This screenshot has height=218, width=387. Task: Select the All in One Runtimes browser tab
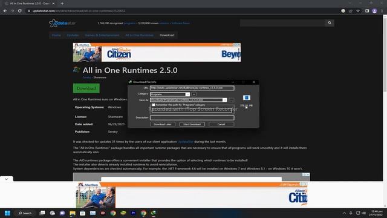30,4
